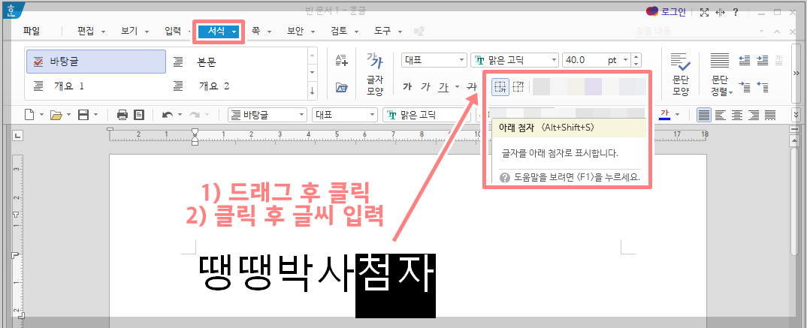Viewport: 807px width, 328px height.
Task: Close the find bar with its X icon
Action: (792, 32)
